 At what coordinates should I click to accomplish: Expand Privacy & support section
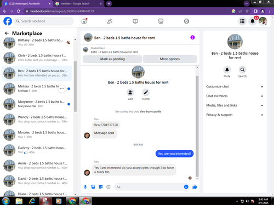pos(235,115)
